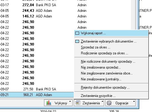Click the vertical scrollbar of the list
The image size is (152, 112).
(133, 15)
